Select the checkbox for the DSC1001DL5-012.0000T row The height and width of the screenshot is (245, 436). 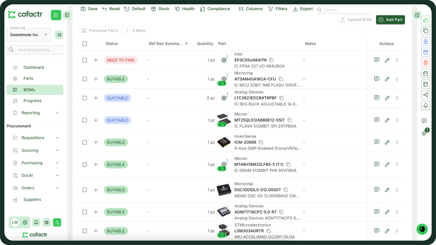tap(85, 190)
